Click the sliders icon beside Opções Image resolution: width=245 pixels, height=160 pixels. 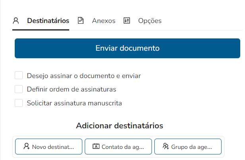click(x=127, y=21)
